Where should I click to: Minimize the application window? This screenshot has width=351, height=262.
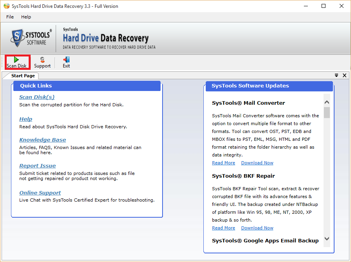click(306, 6)
